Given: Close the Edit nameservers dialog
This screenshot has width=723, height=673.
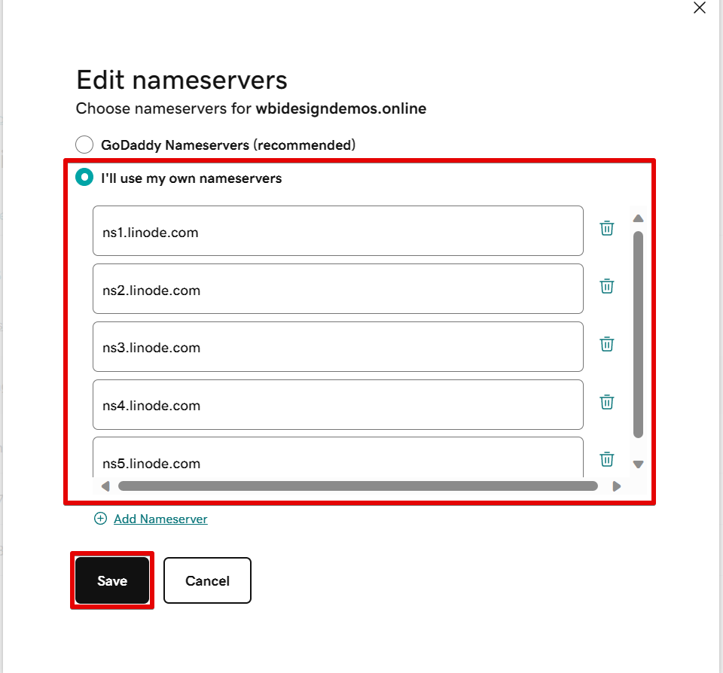Looking at the screenshot, I should point(700,8).
